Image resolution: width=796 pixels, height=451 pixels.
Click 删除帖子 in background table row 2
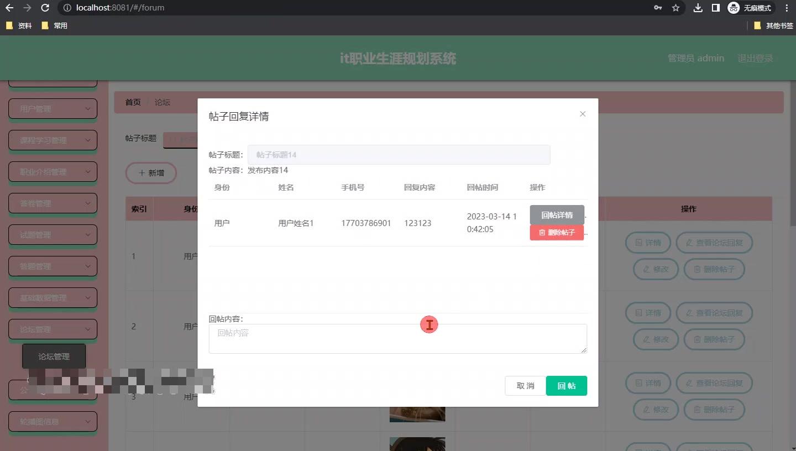(x=714, y=339)
